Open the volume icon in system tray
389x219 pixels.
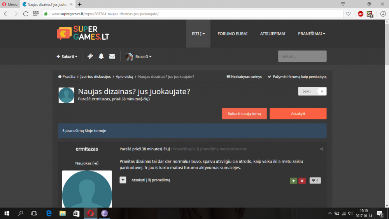click(350, 213)
